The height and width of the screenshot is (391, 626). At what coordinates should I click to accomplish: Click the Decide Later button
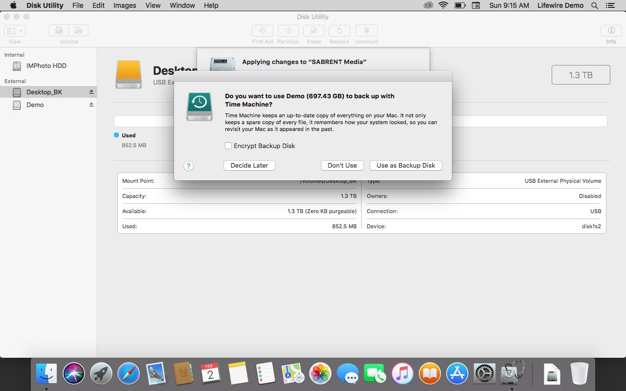[x=249, y=165]
